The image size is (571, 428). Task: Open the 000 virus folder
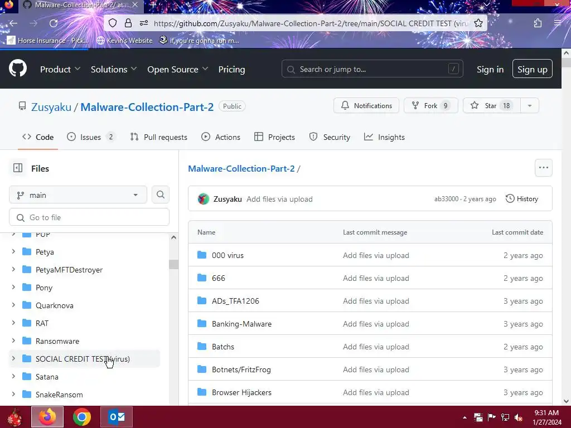pos(228,255)
